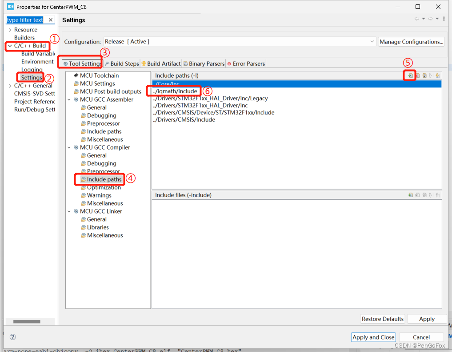The image size is (452, 352).
Task: Switch to the Build Steps tab
Action: tap(122, 63)
